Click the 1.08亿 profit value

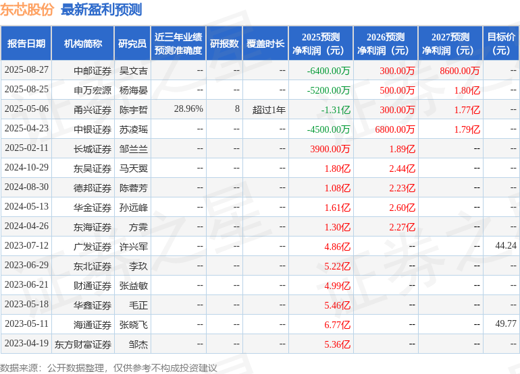coord(337,188)
